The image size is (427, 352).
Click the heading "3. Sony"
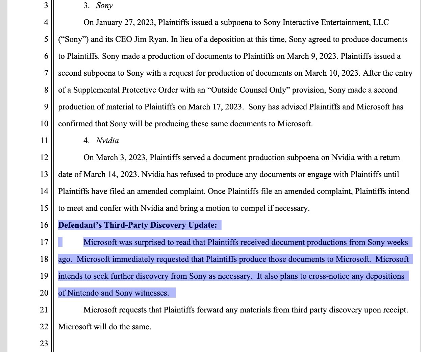coord(98,6)
